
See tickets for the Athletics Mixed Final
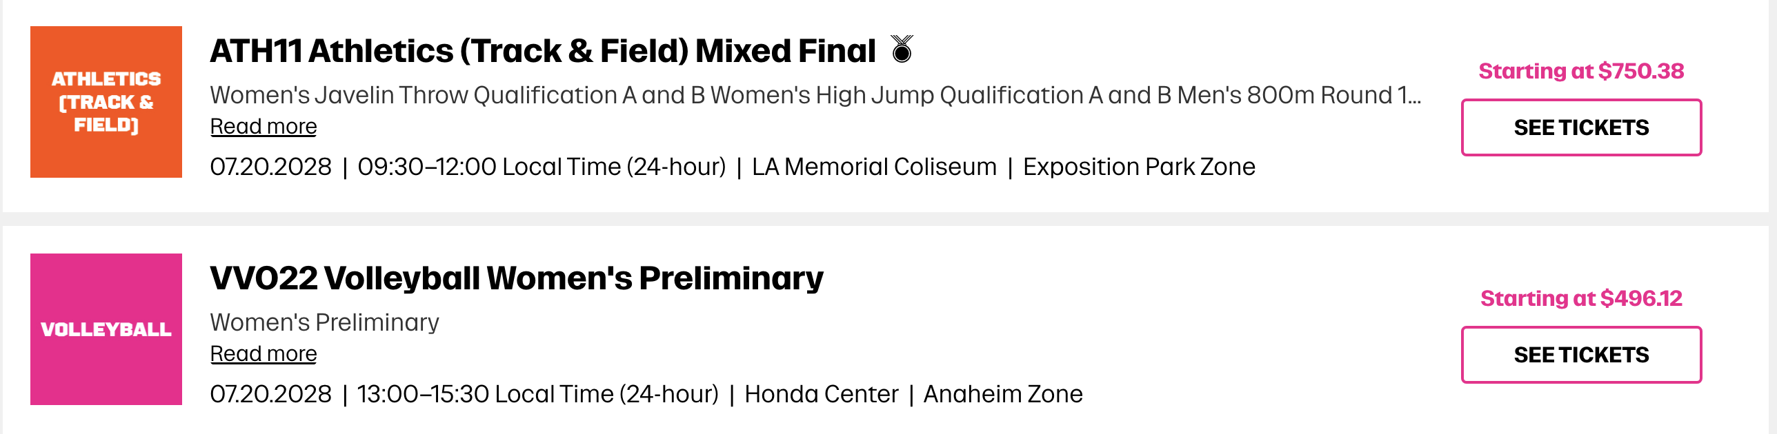(x=1581, y=127)
